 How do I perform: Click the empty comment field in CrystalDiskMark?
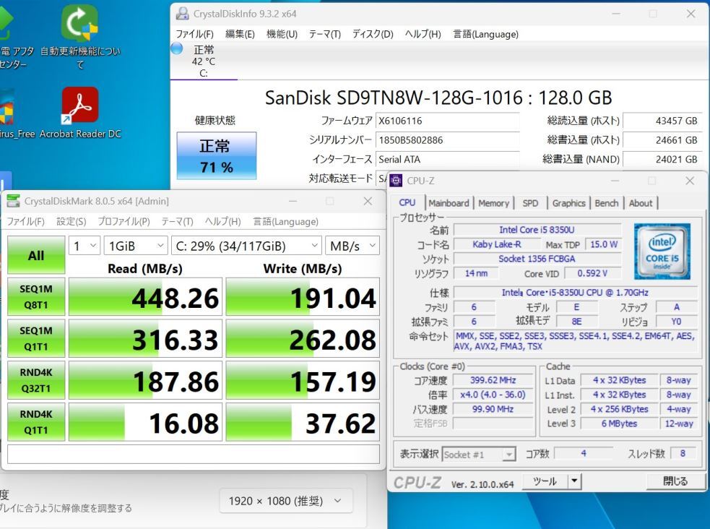point(194,454)
